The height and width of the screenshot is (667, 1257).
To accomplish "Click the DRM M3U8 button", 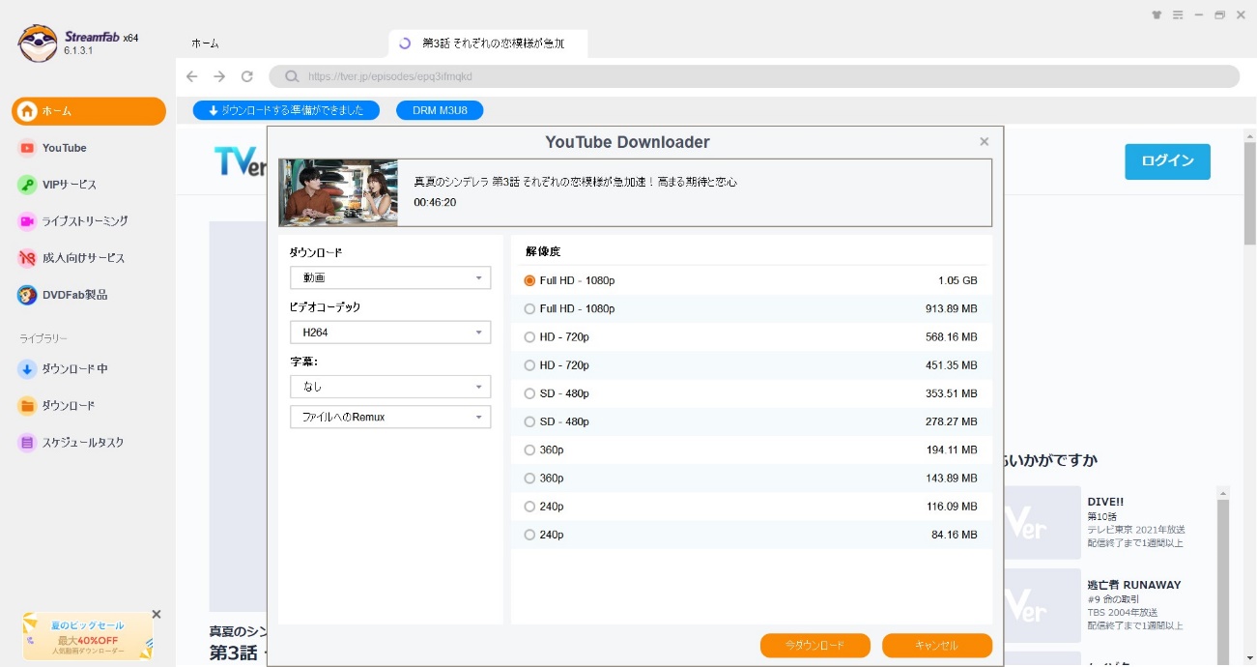I will tap(440, 110).
